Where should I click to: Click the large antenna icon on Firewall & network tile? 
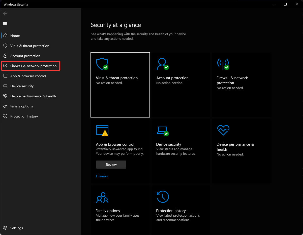(223, 64)
